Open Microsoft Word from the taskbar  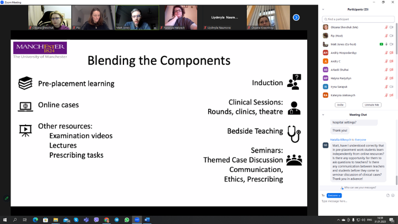(x=147, y=220)
